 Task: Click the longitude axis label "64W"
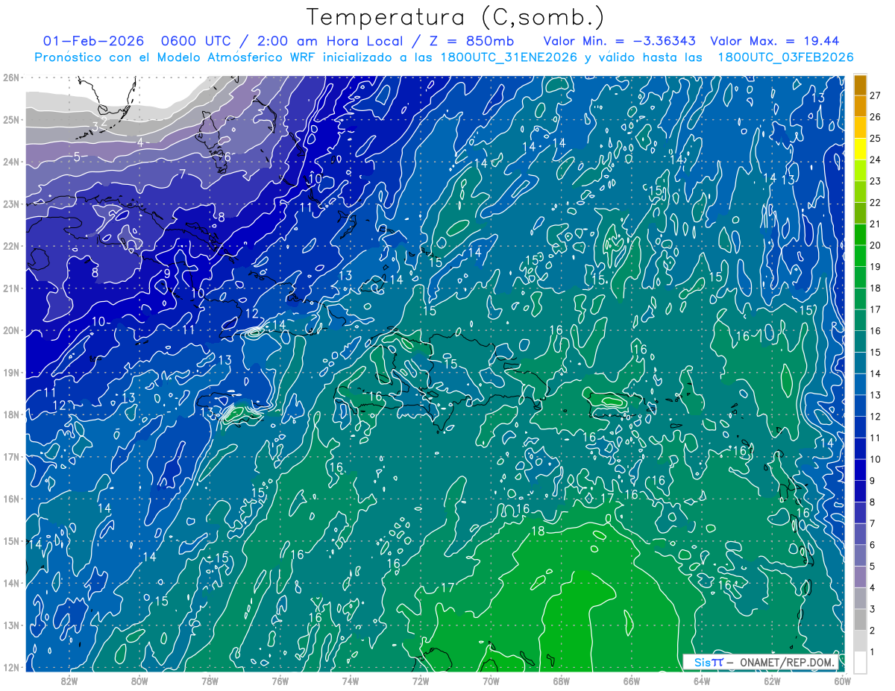click(702, 681)
